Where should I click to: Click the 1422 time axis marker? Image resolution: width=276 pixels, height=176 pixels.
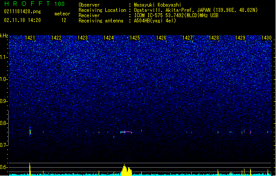click(x=56, y=38)
